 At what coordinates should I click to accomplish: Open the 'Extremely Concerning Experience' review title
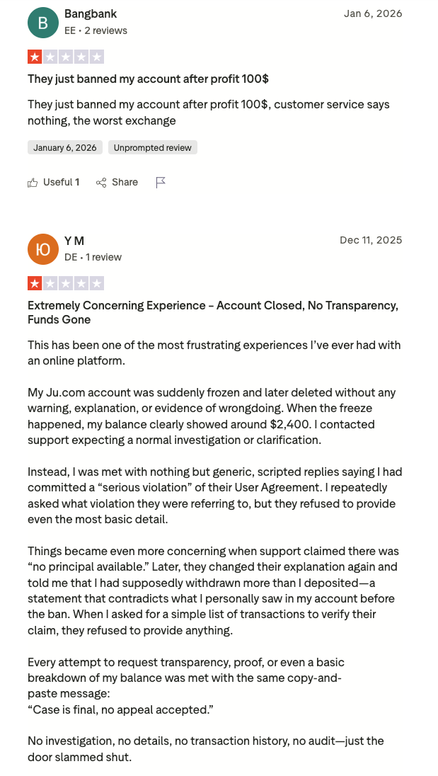tap(212, 312)
